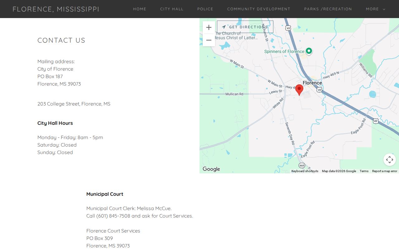Click the Sunday: Closed line
This screenshot has height=249, width=399.
(55, 152)
